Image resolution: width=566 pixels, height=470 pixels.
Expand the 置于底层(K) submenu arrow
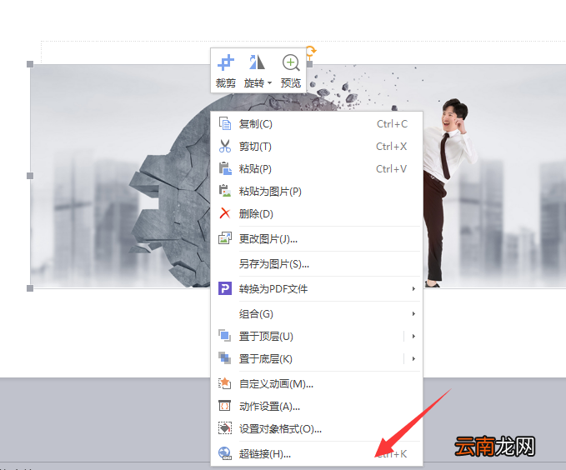click(x=413, y=359)
